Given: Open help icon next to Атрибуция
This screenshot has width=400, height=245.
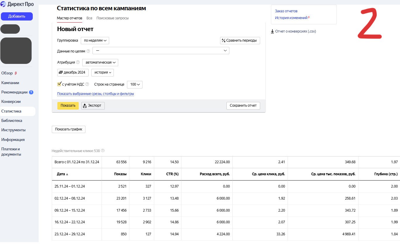Looking at the screenshot, I should [78, 62].
